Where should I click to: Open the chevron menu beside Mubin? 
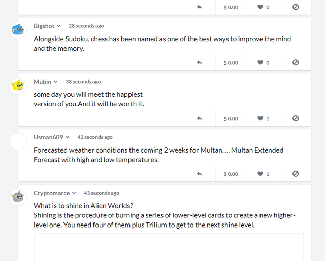pyautogui.click(x=55, y=82)
